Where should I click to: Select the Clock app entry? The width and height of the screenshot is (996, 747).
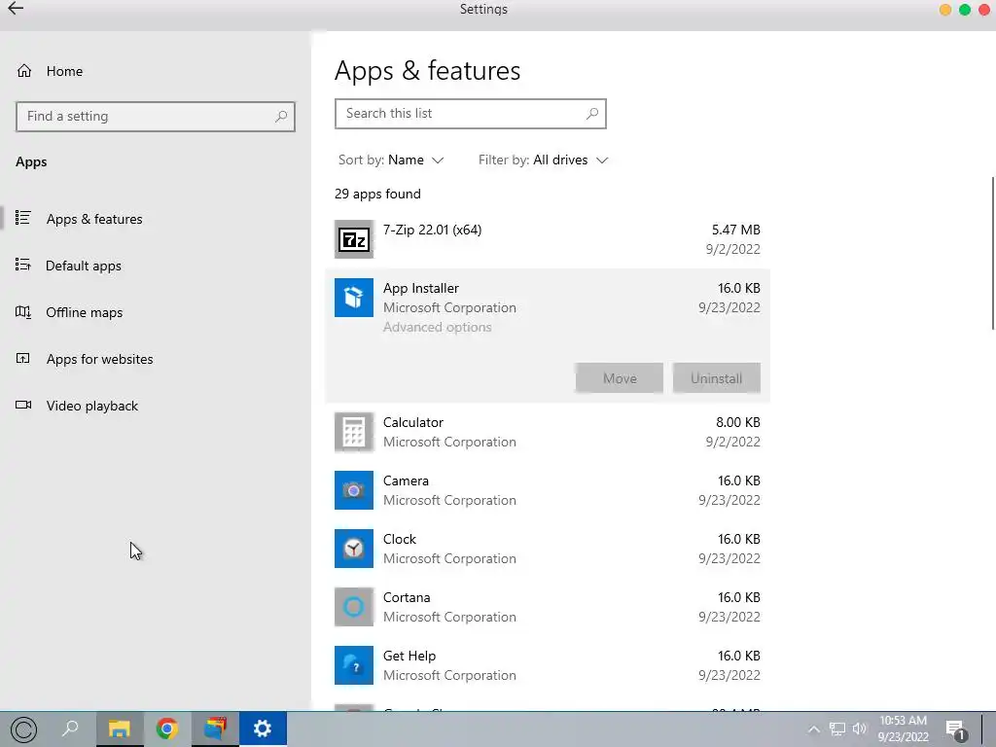[547, 549]
